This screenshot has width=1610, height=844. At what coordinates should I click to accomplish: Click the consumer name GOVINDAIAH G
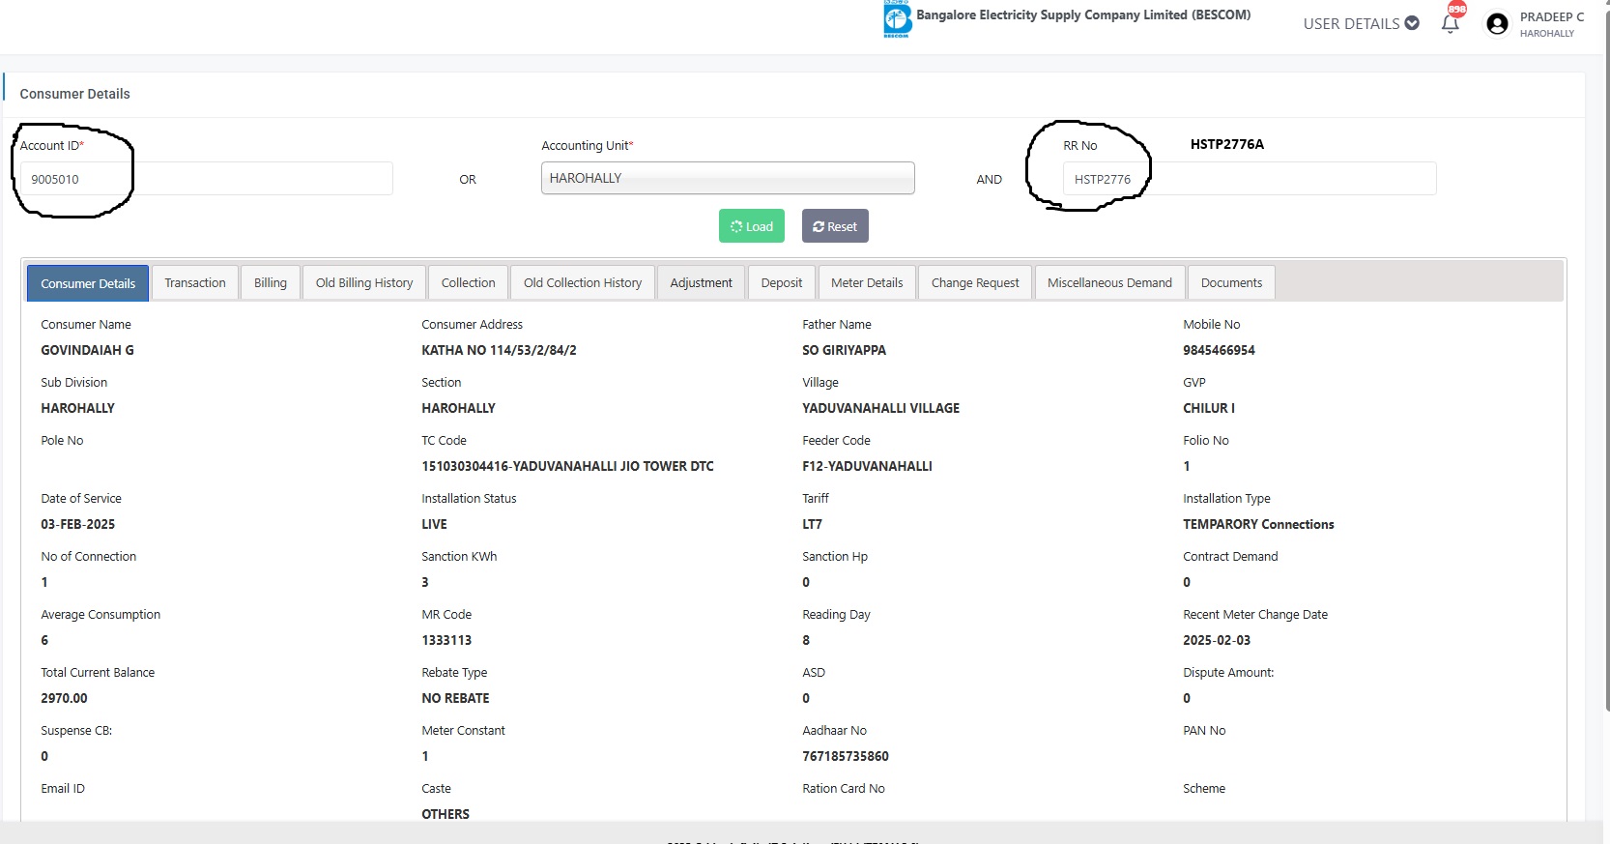point(87,350)
